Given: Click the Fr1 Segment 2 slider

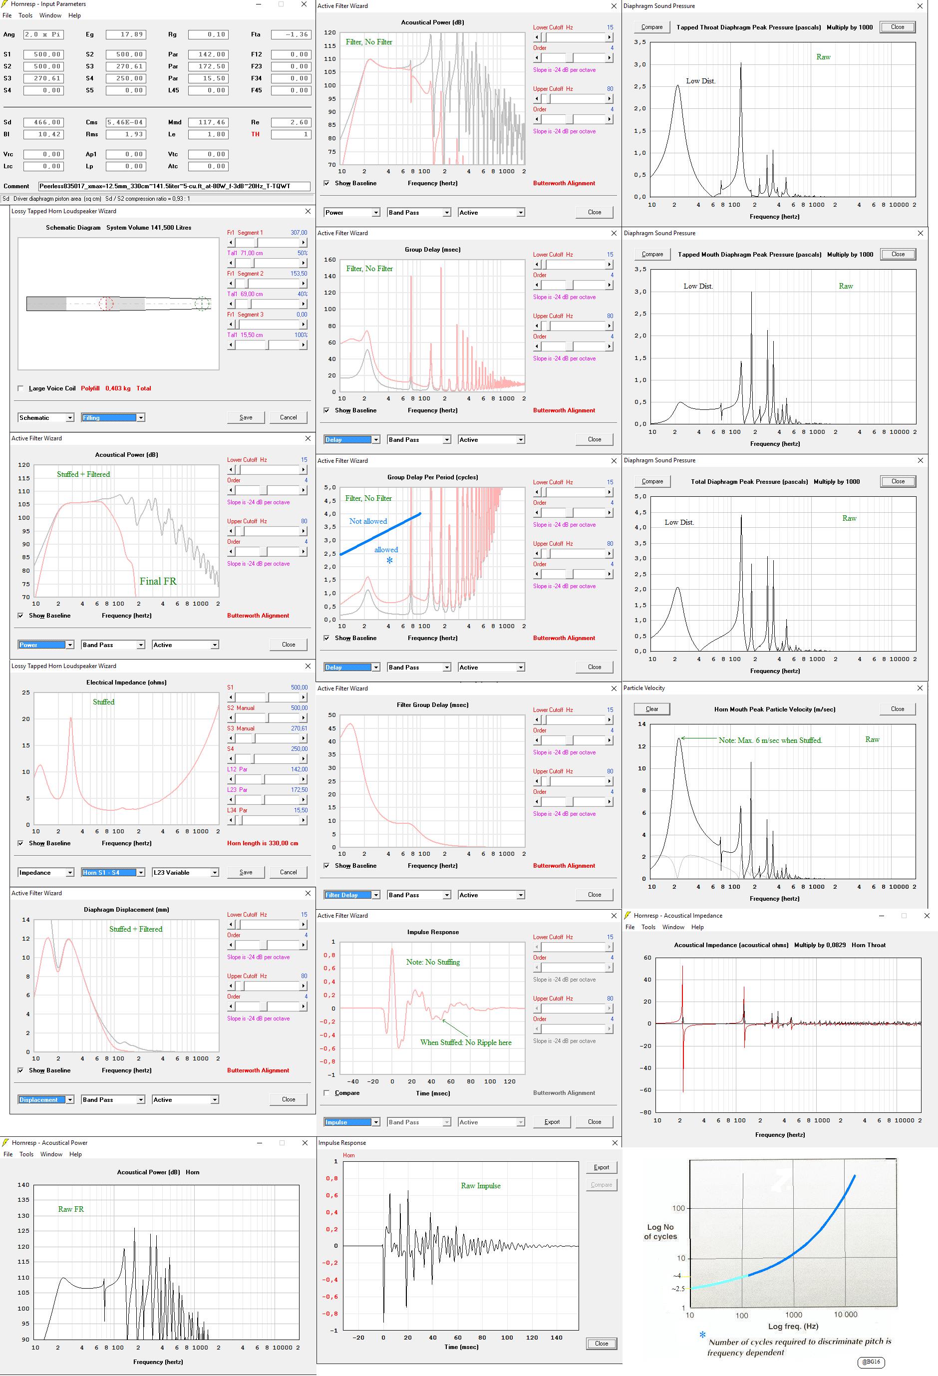Looking at the screenshot, I should click(268, 284).
